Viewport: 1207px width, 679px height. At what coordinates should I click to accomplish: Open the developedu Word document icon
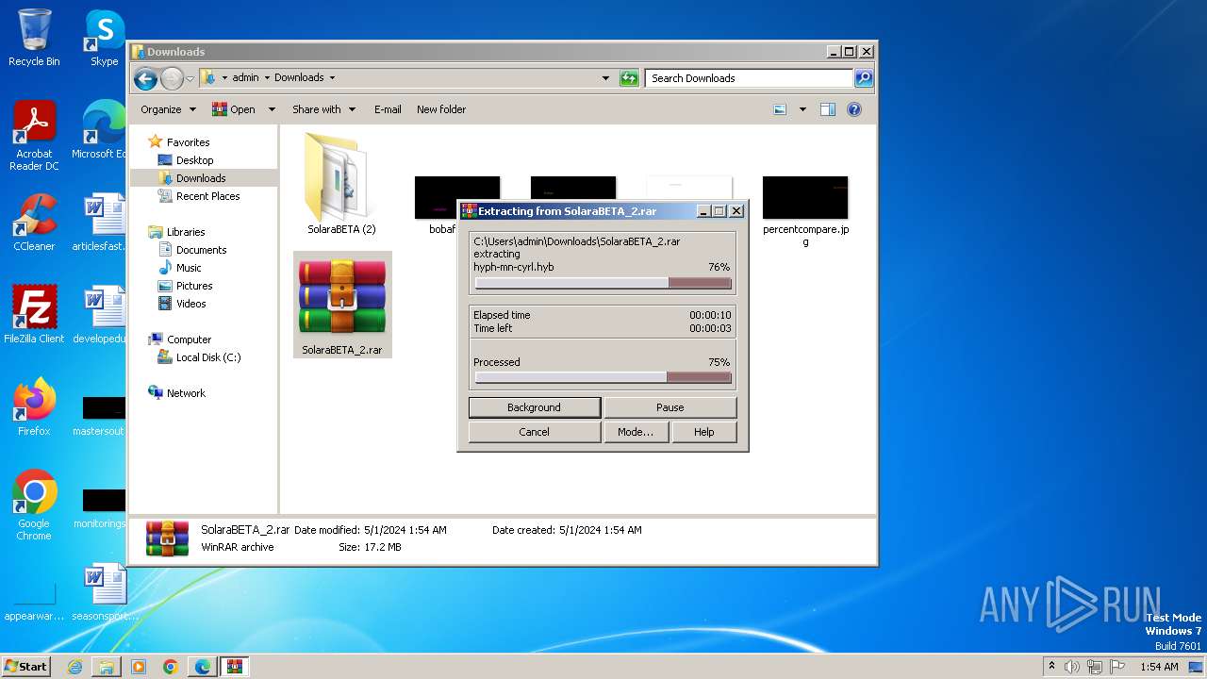coord(99,315)
